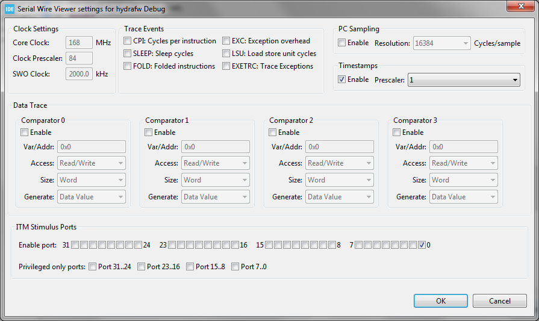The image size is (539, 321).
Task: Disable the Timestamps Enable checkbox
Action: 341,79
